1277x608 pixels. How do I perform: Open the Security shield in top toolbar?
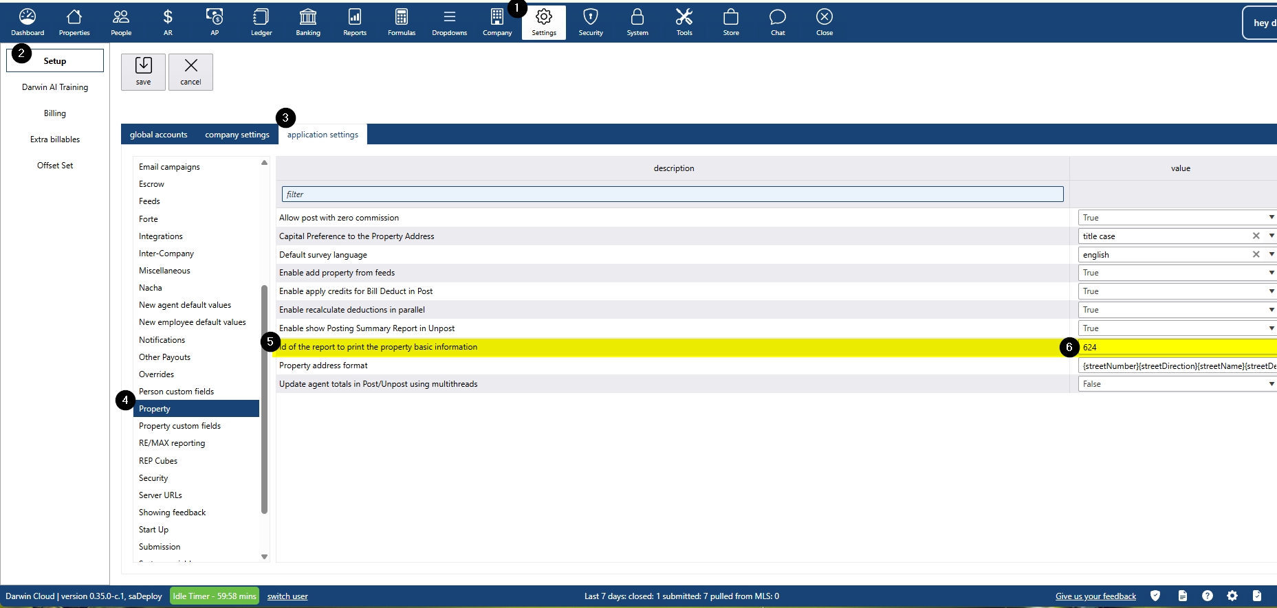pyautogui.click(x=591, y=22)
